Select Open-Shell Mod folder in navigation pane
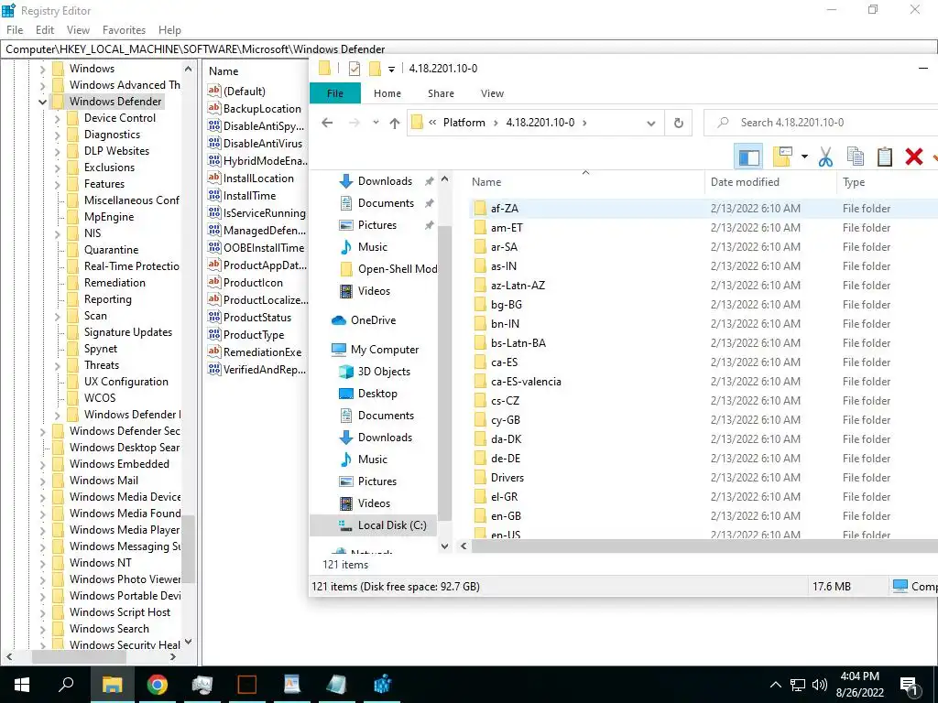 [388, 269]
